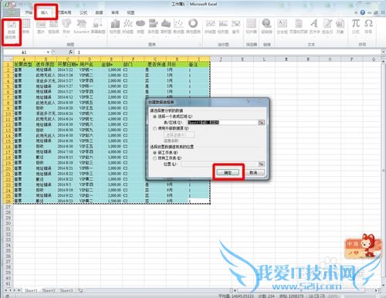Switch to the Insert (插入) tab
Viewport: 386px width, 298px height.
point(45,12)
